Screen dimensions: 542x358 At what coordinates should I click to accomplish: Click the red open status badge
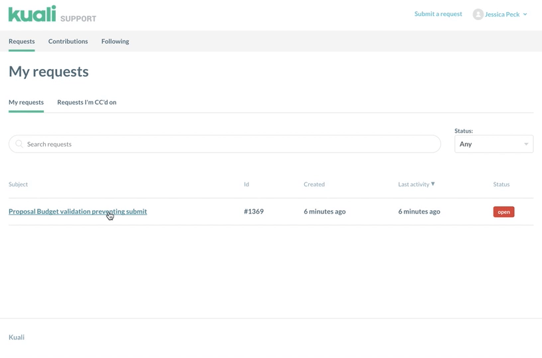pyautogui.click(x=503, y=211)
